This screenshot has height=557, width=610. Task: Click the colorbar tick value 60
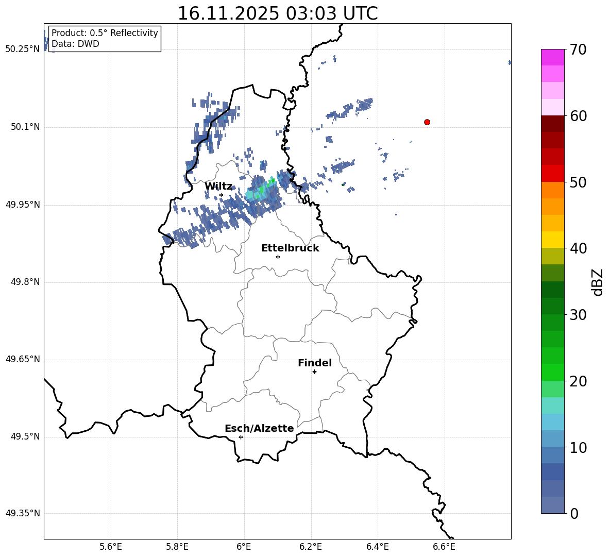[579, 116]
